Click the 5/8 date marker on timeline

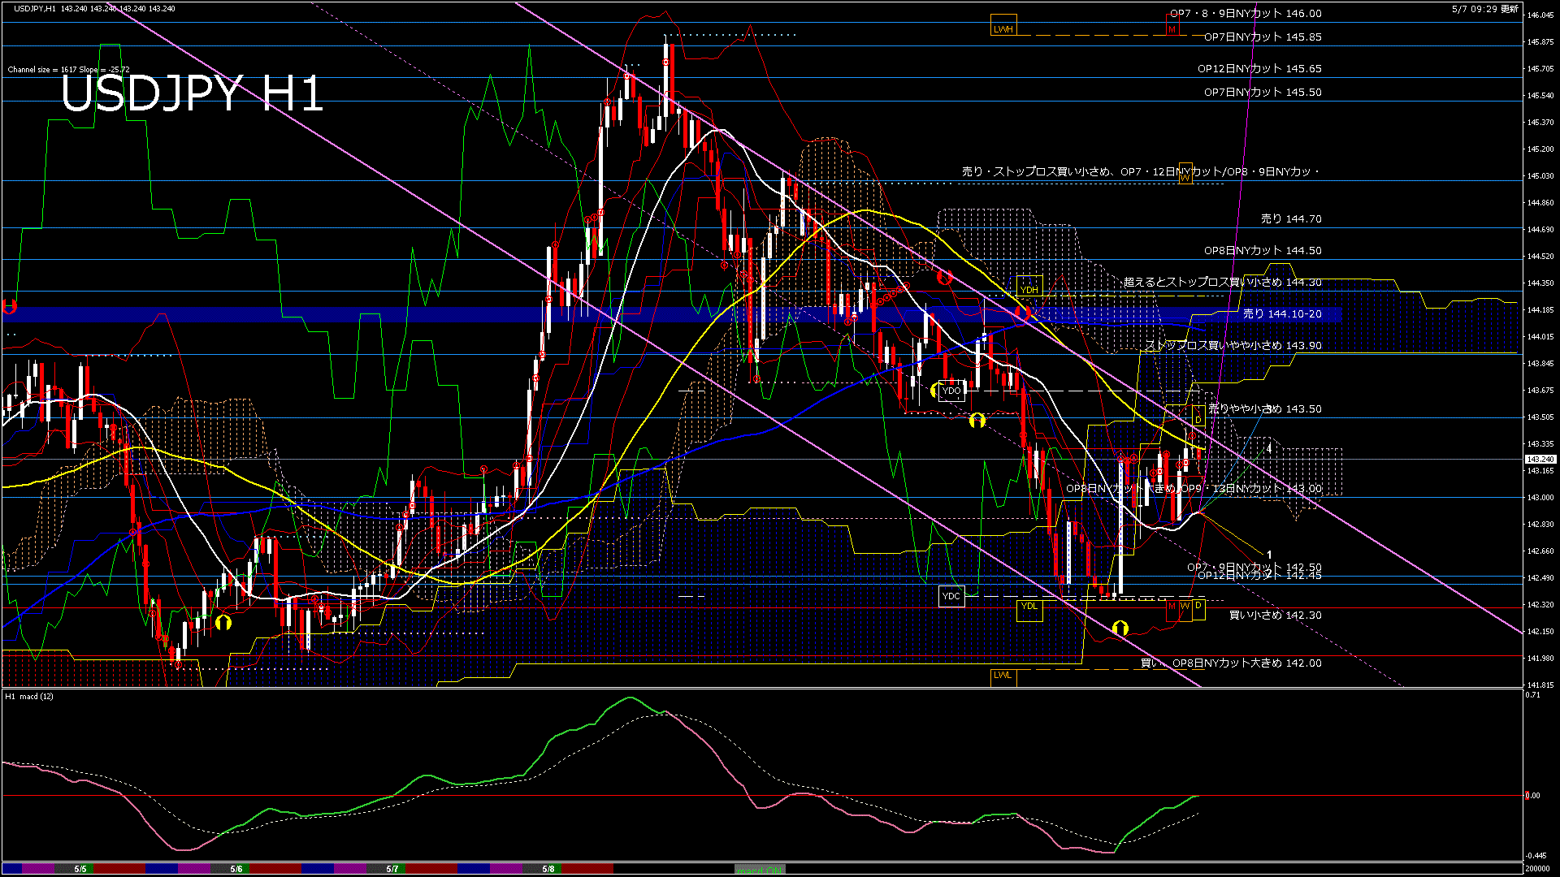pos(548,869)
